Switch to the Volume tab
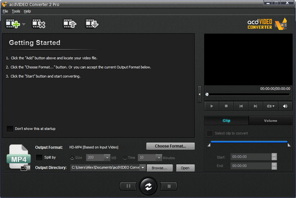296x198 pixels. point(270,120)
